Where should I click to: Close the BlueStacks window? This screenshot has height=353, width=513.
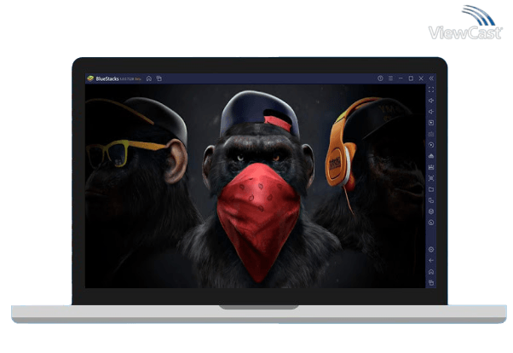(x=421, y=78)
